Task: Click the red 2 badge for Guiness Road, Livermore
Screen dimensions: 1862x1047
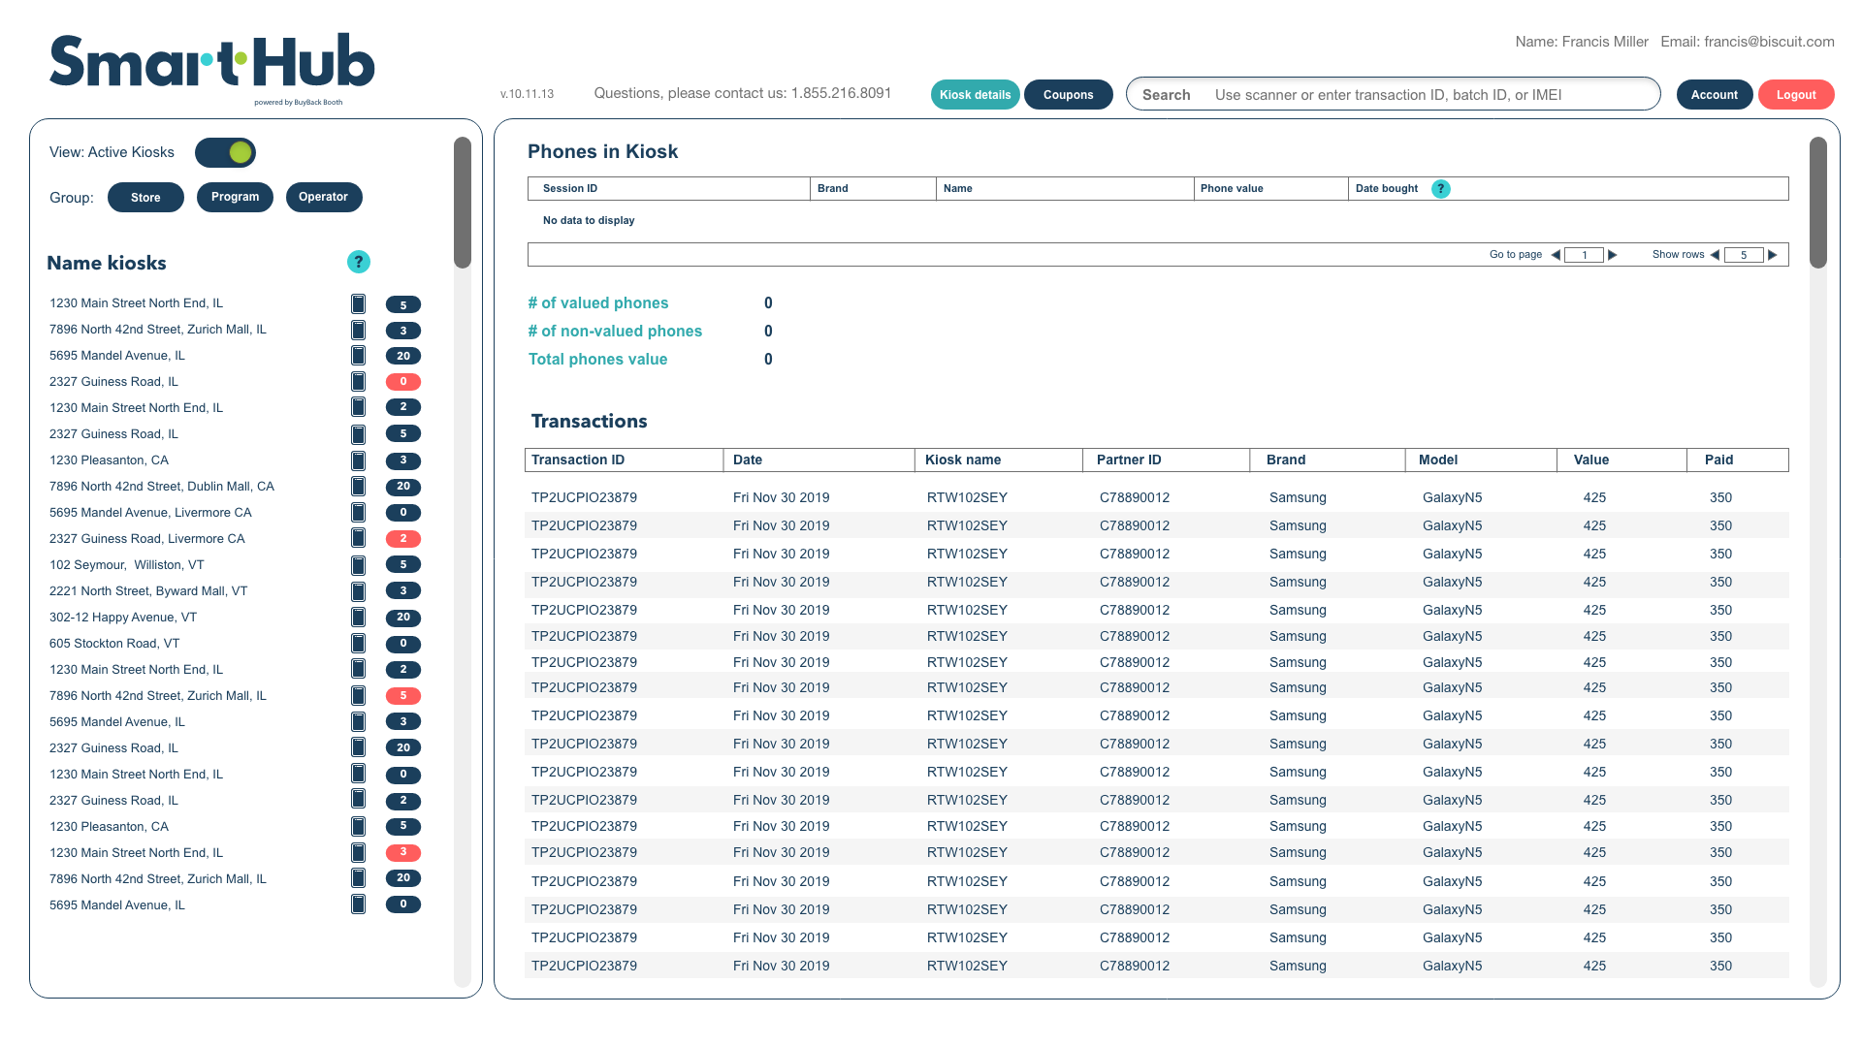Action: tap(403, 539)
